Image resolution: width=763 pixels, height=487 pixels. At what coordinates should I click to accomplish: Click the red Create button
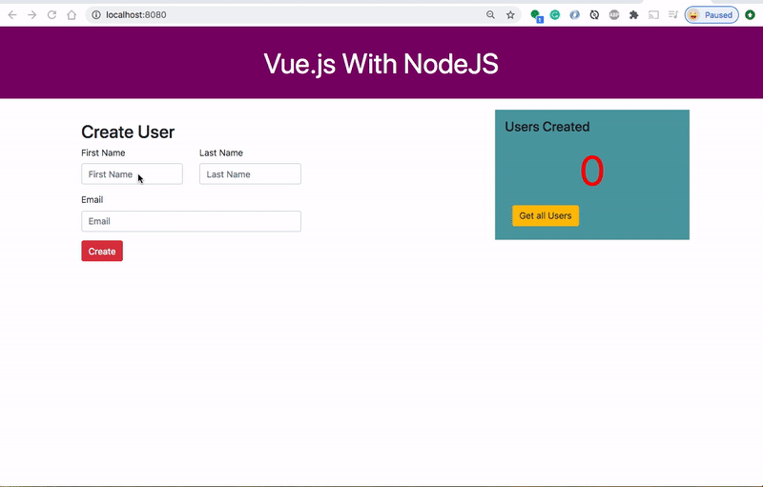(102, 252)
